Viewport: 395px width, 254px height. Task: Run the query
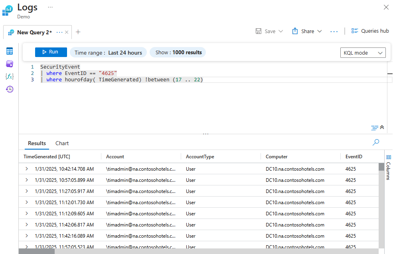coord(51,52)
